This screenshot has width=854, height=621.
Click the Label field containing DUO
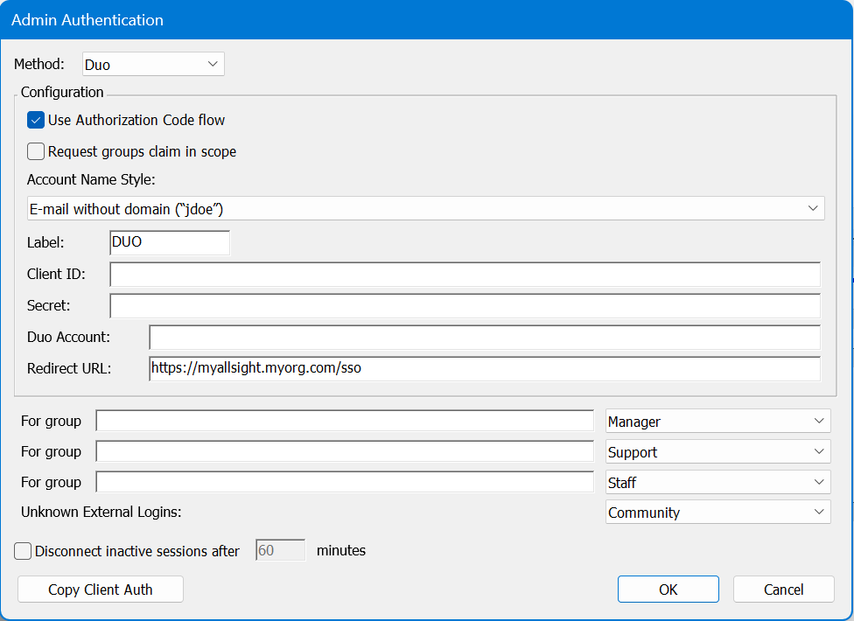[170, 242]
